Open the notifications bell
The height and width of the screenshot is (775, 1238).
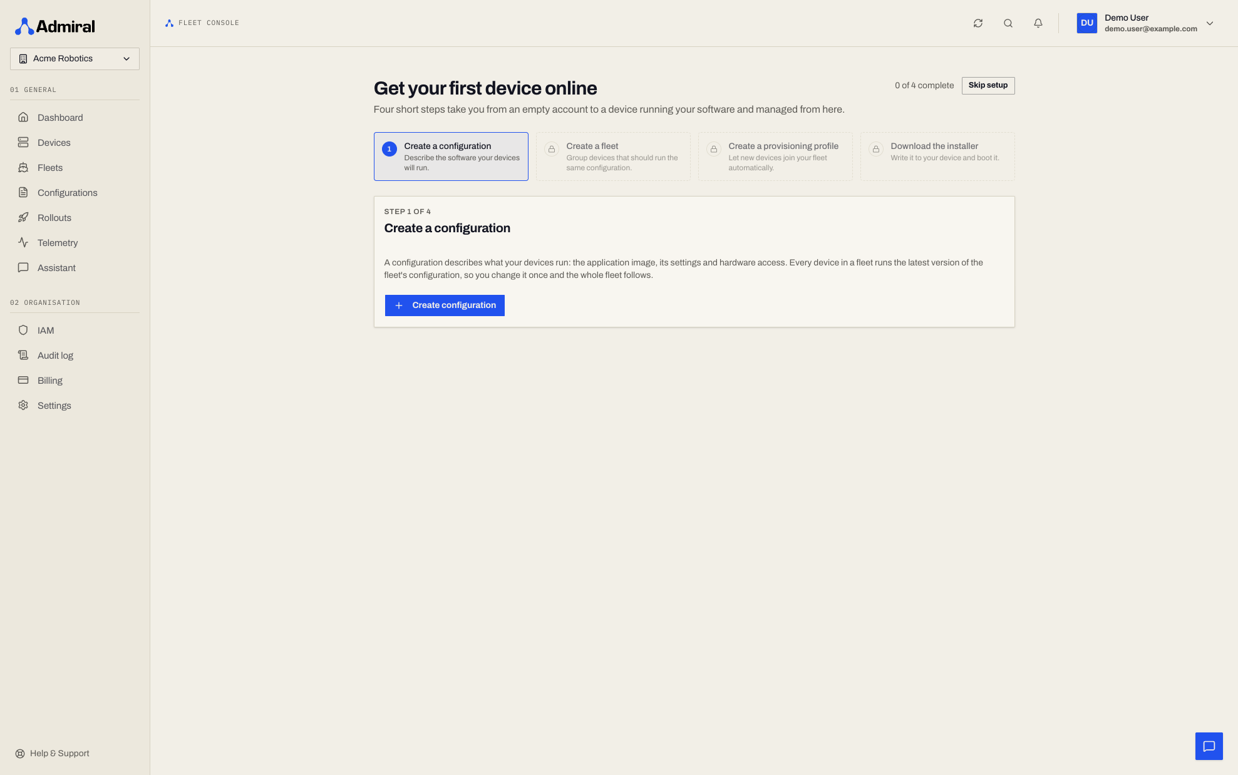click(1038, 23)
